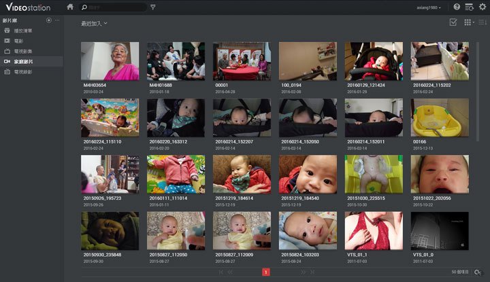490x282 pixels.
Task: Open the sidebar more options ellipsis
Action: 57,21
